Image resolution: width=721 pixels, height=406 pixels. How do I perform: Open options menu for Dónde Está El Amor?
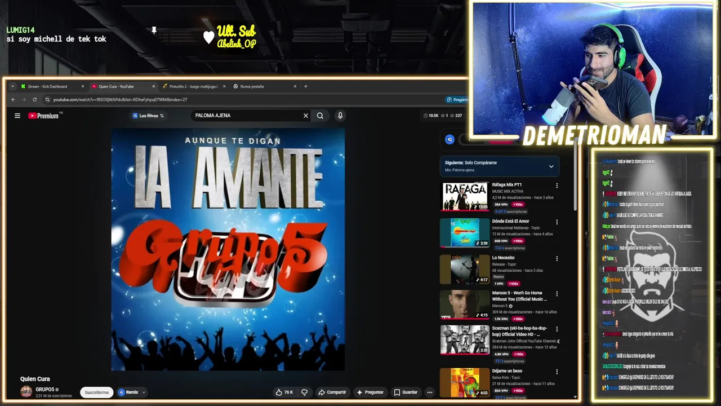pyautogui.click(x=557, y=222)
